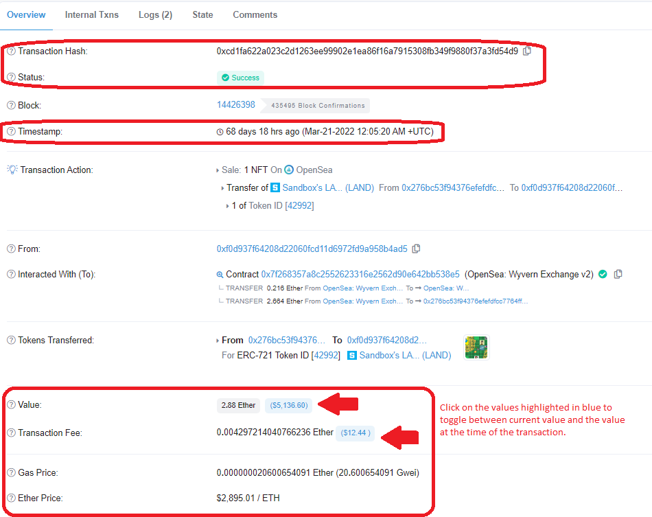Open OpenSea: W... recipient of 0.216 Ether transfer
This screenshot has height=517, width=652.
pos(446,288)
